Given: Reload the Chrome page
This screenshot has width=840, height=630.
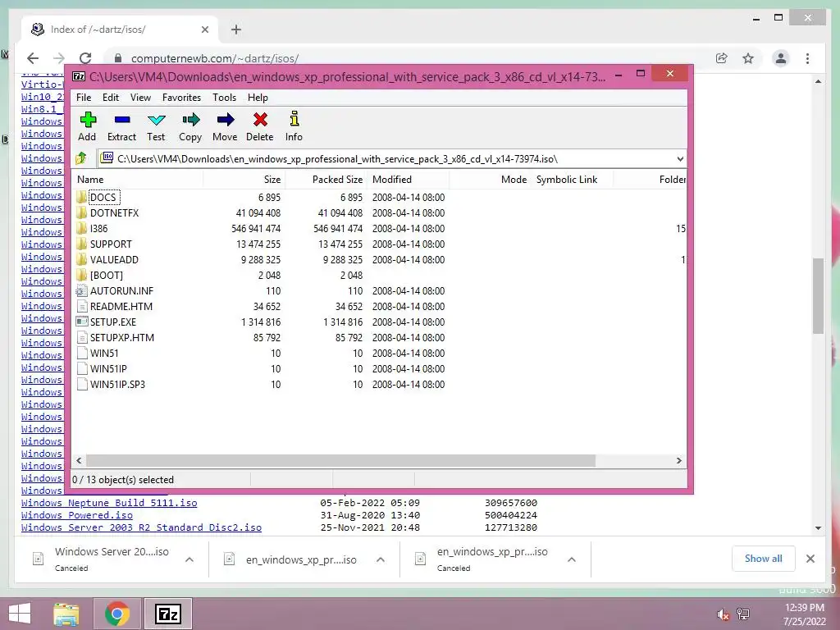Looking at the screenshot, I should click(x=85, y=58).
